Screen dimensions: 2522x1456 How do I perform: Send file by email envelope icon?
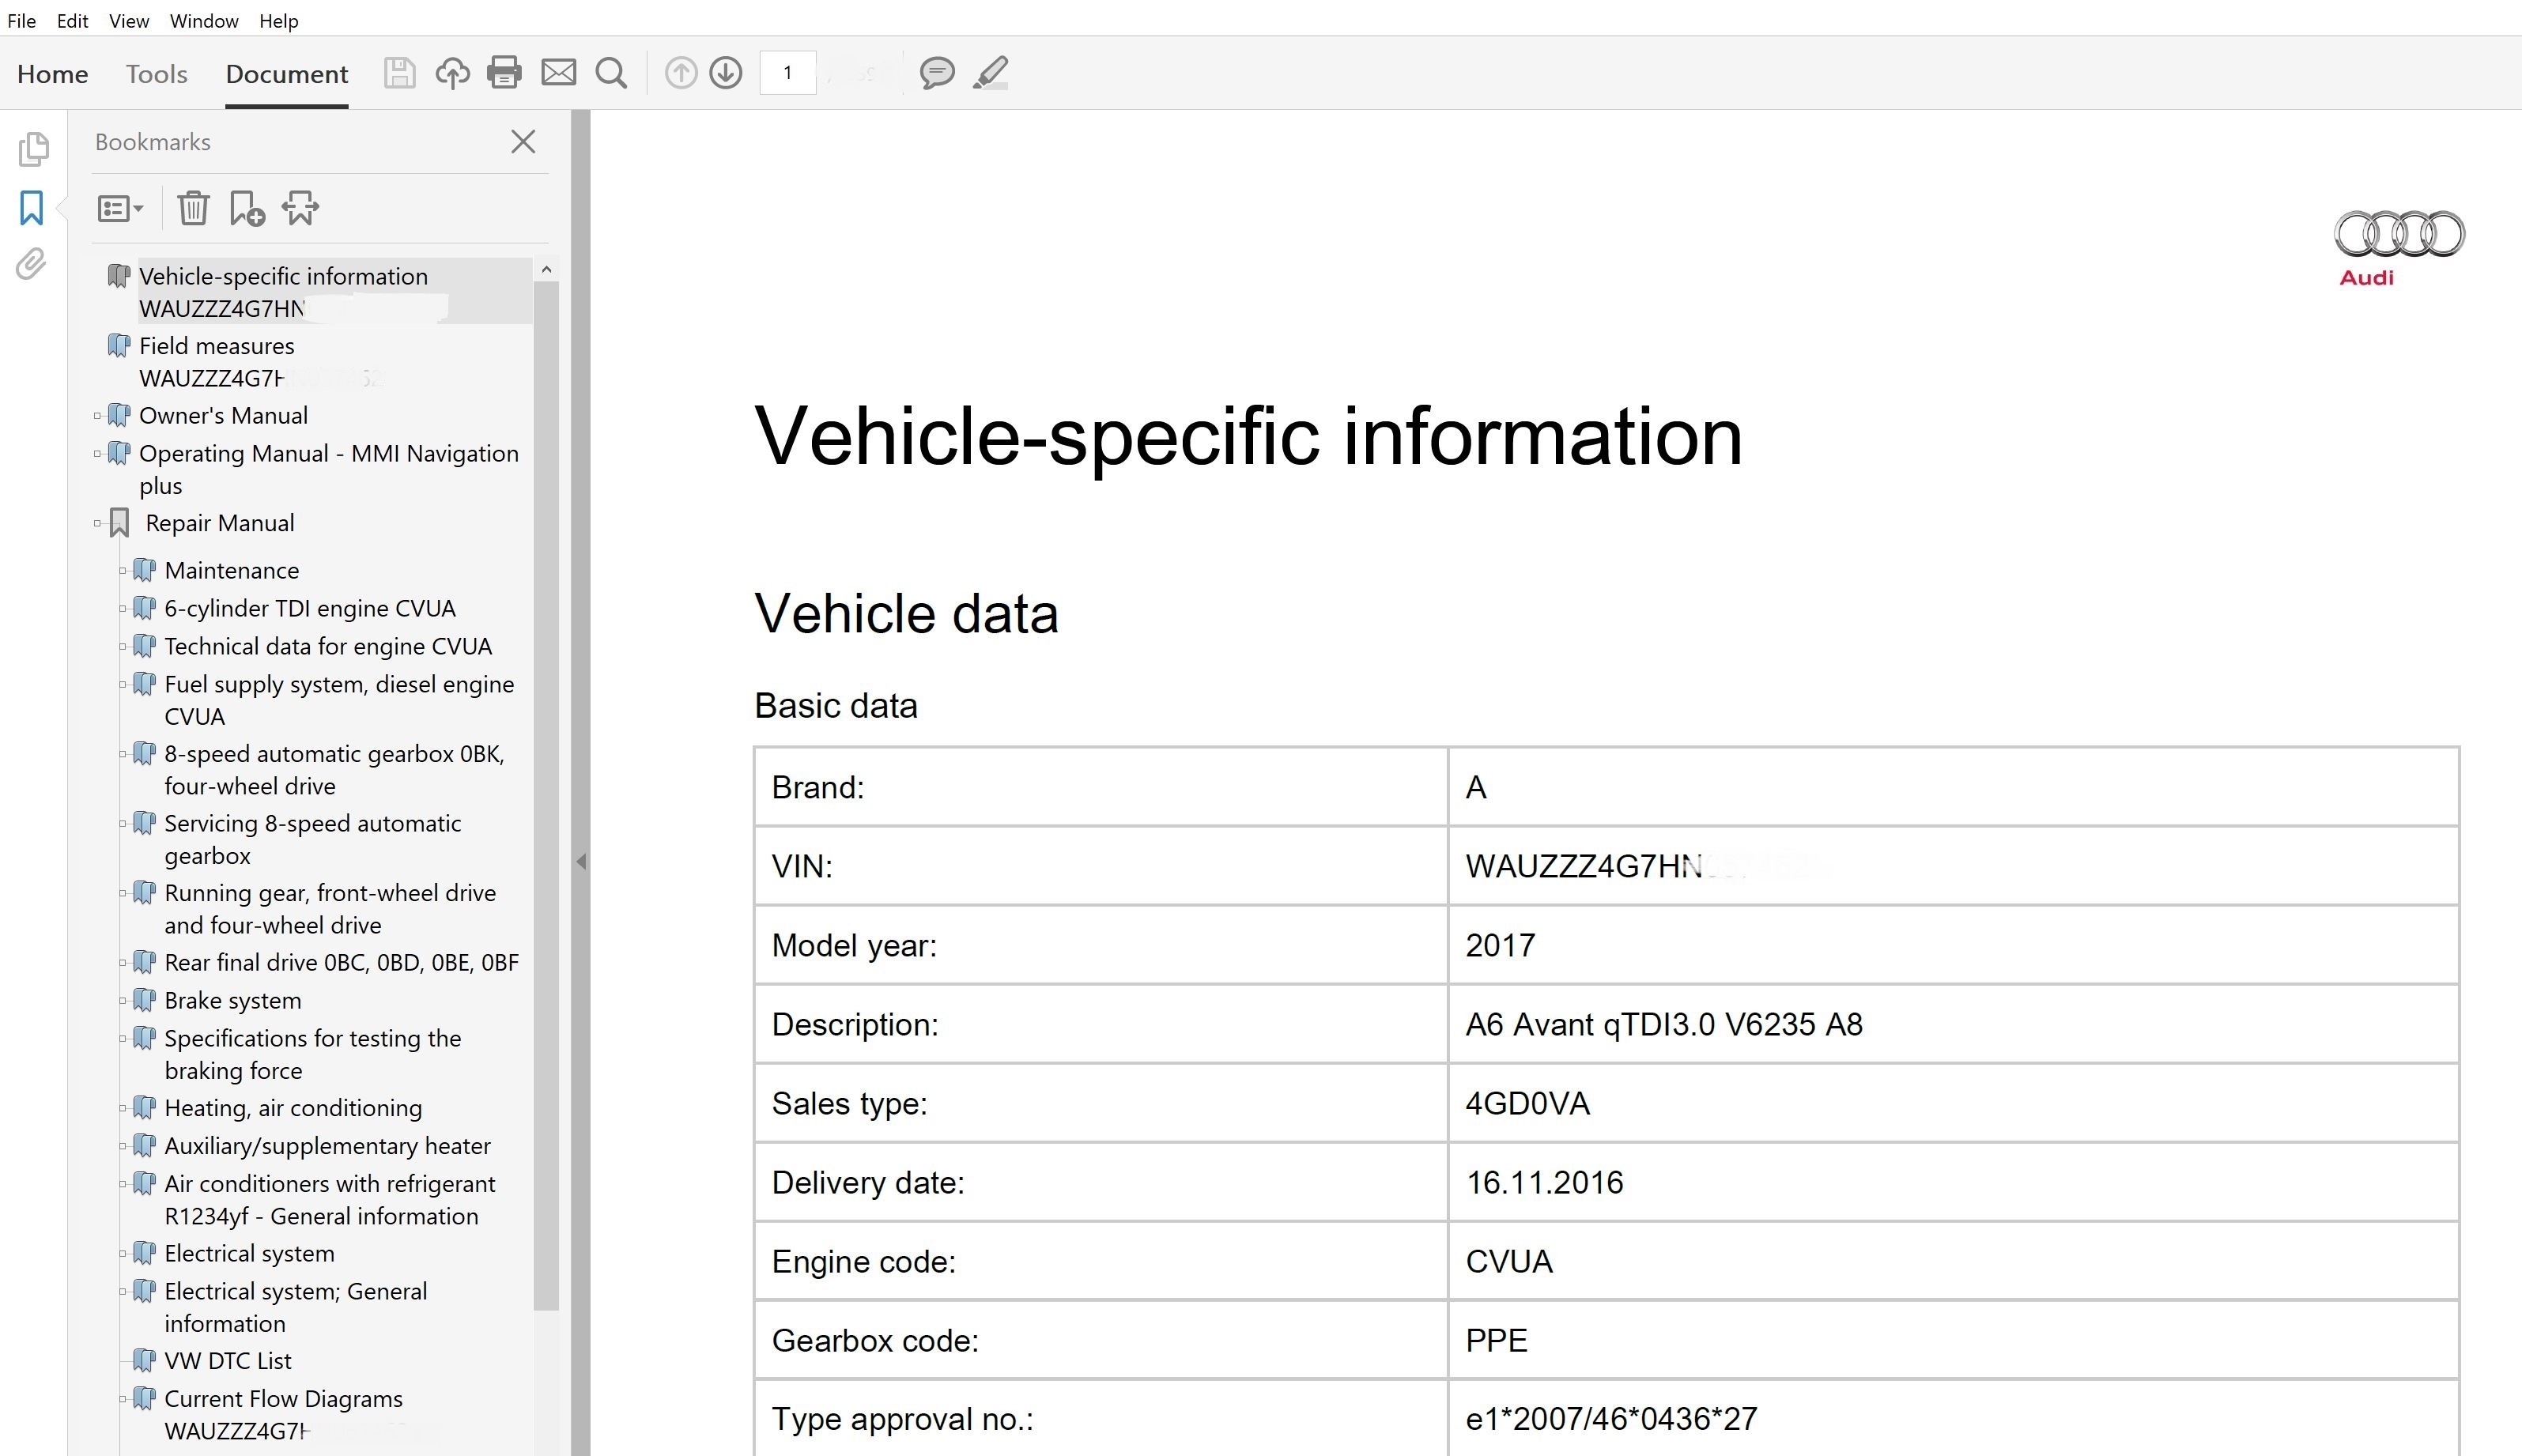coord(558,73)
